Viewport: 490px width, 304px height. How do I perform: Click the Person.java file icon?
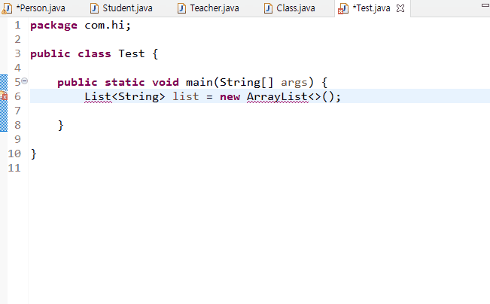[x=7, y=8]
